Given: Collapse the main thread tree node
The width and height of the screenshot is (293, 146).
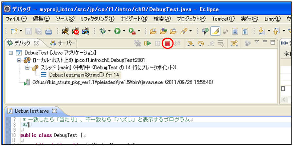Looking at the screenshot, I should tap(27, 67).
